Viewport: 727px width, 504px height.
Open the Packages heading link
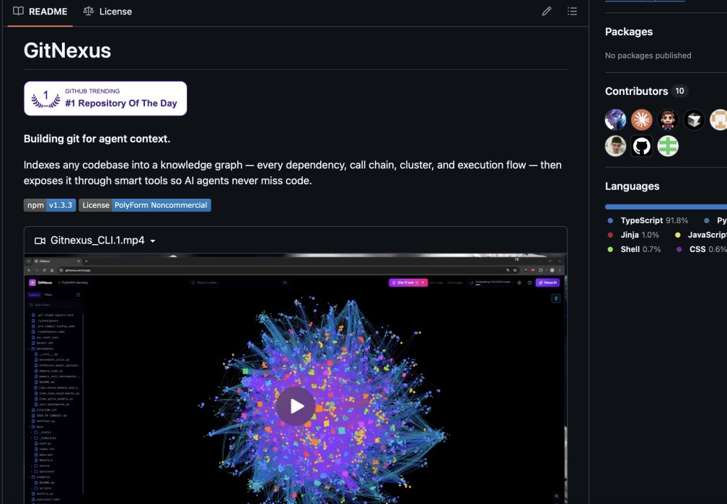tap(629, 32)
